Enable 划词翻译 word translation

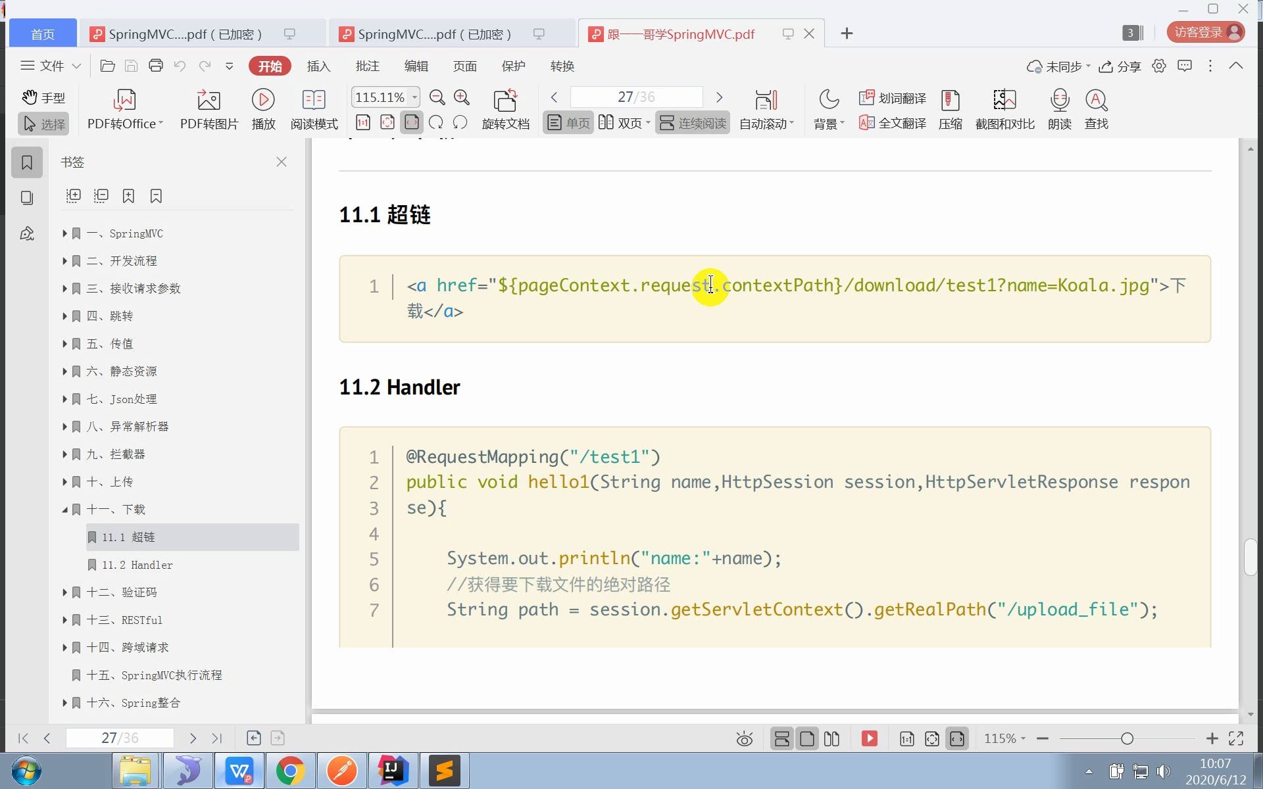coord(892,98)
